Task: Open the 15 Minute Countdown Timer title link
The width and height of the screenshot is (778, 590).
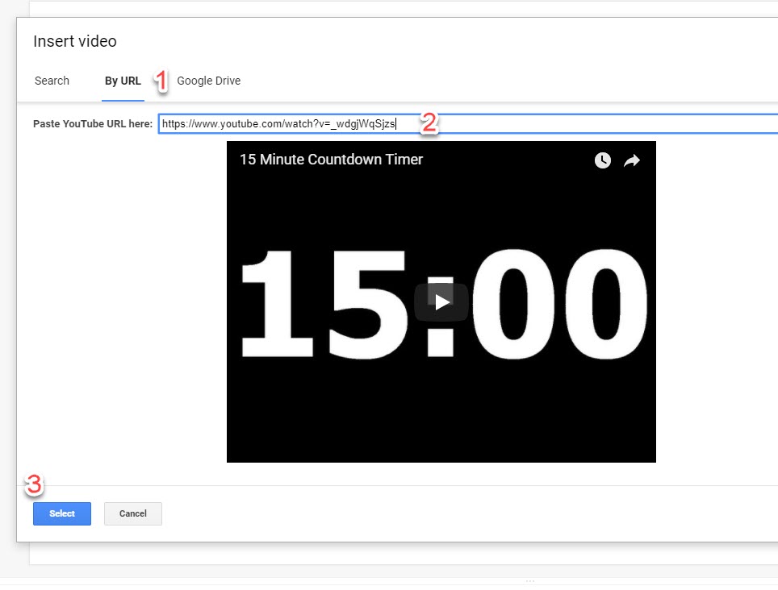Action: point(331,160)
